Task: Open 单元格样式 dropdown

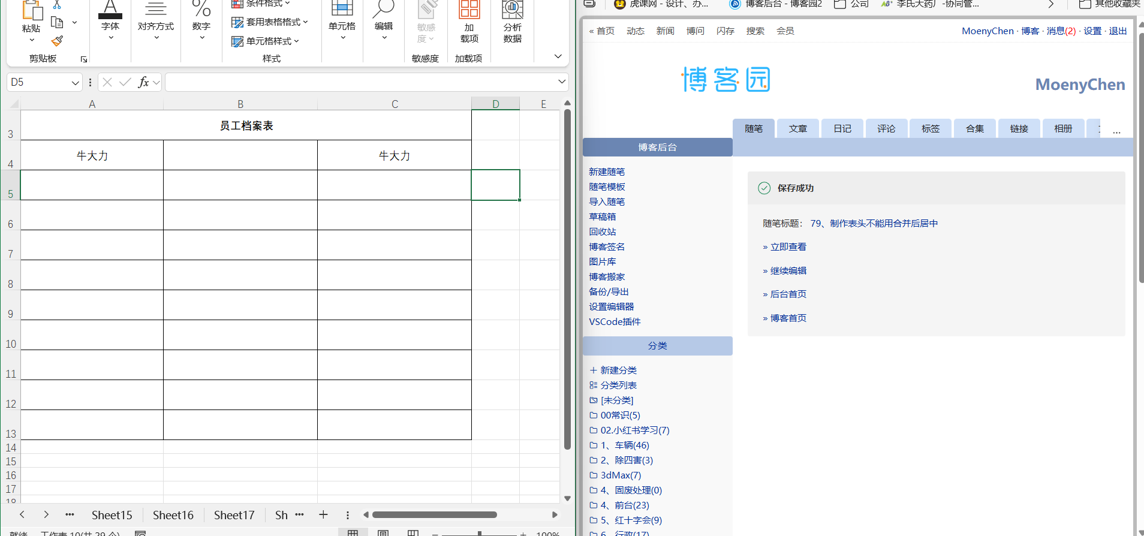Action: [265, 41]
